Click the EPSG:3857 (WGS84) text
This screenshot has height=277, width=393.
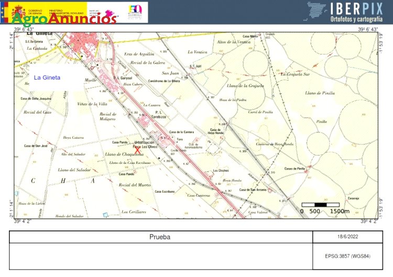(347, 256)
